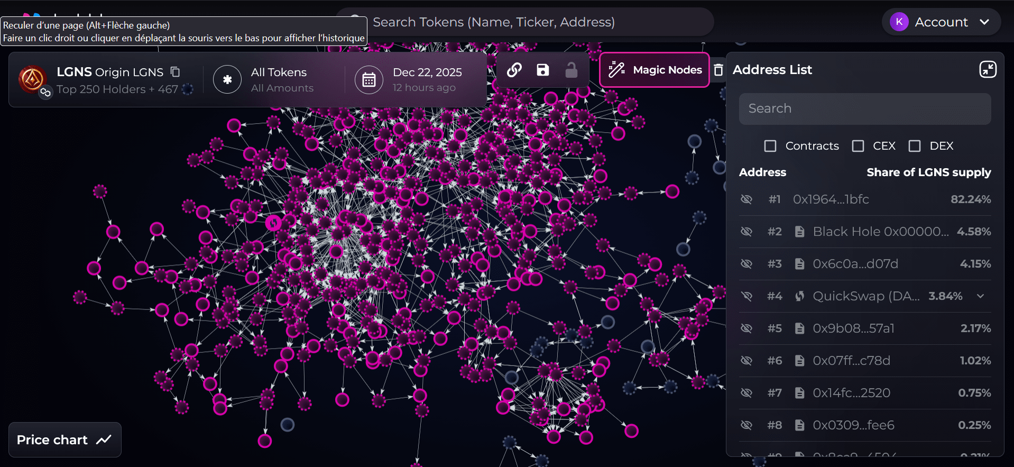The image size is (1014, 467).
Task: Activate the Magic Nodes button
Action: (655, 70)
